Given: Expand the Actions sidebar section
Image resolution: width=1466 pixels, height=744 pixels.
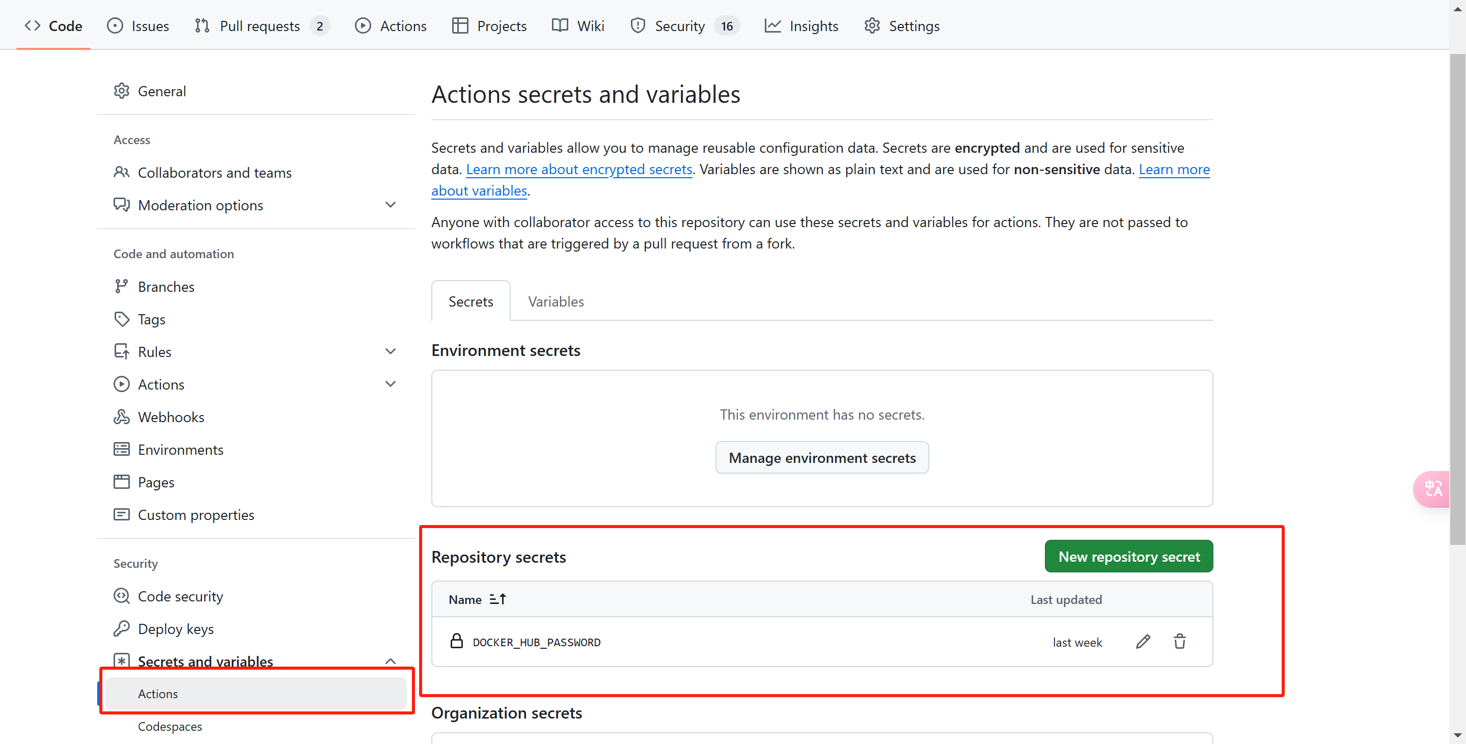Looking at the screenshot, I should [x=391, y=383].
